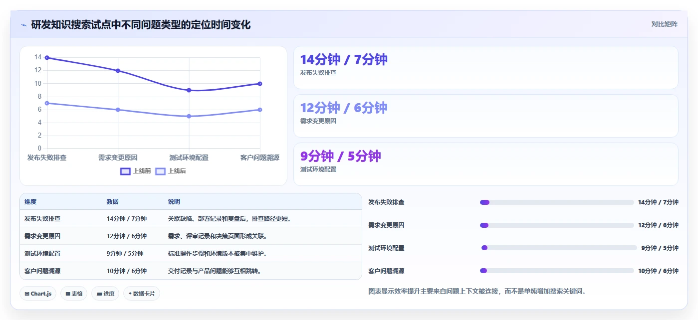The image size is (698, 320).
Task: Toggle the 上线前 legend item
Action: click(135, 171)
